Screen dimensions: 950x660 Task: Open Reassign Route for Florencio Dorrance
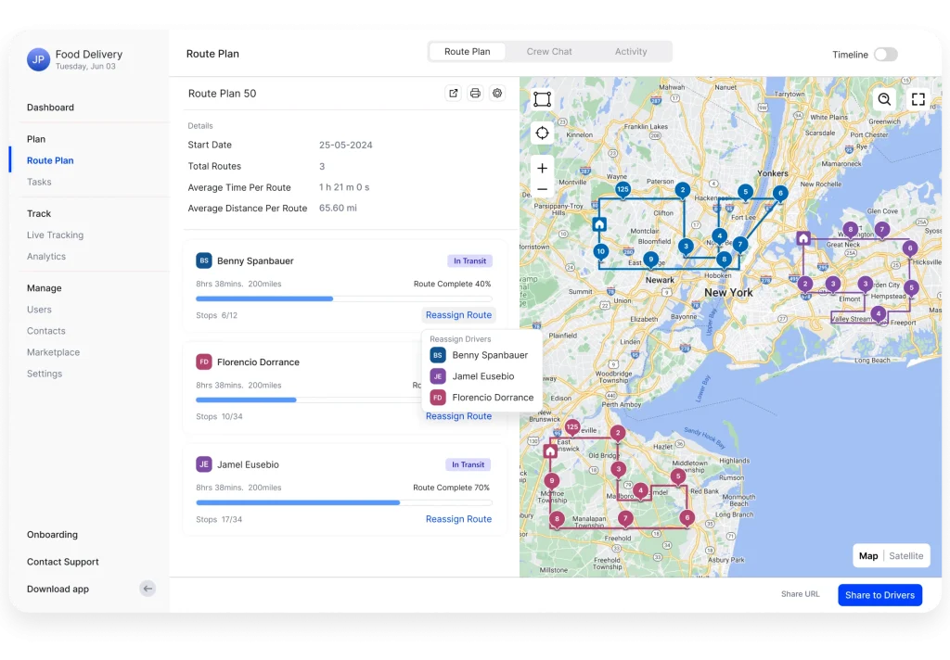[x=458, y=416]
